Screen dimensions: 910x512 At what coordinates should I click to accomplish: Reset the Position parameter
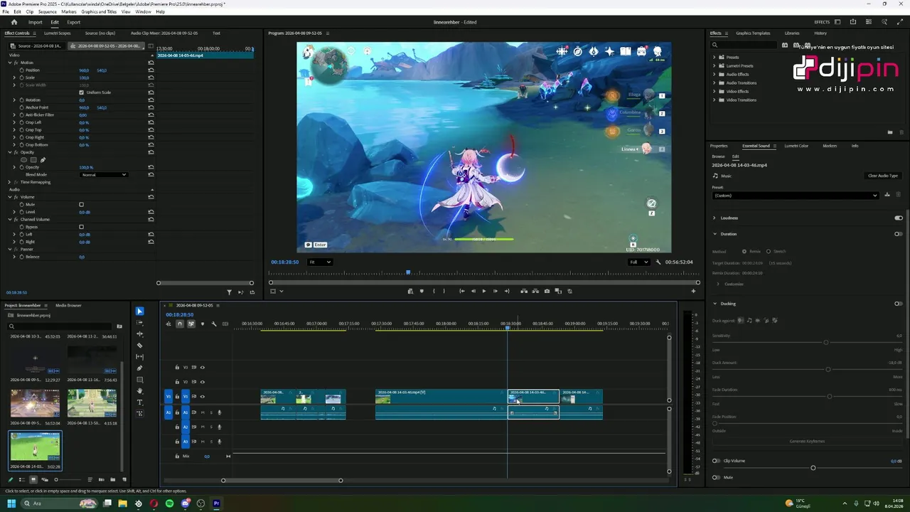[x=151, y=70]
